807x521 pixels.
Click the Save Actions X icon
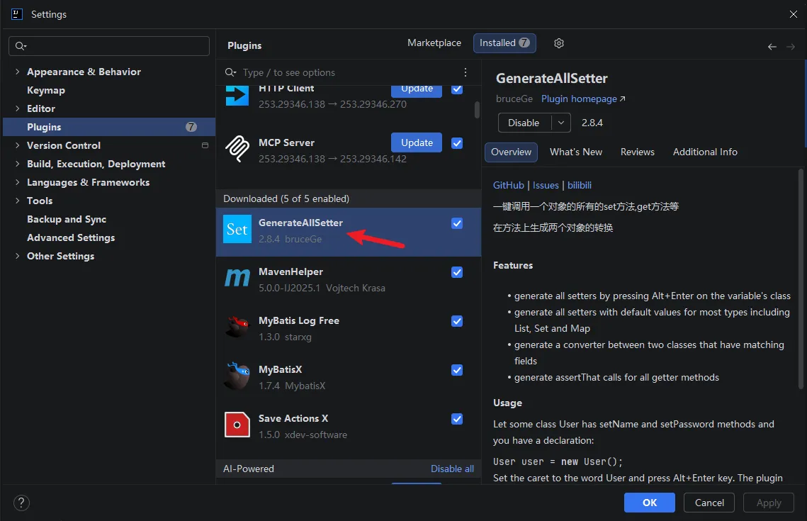237,425
